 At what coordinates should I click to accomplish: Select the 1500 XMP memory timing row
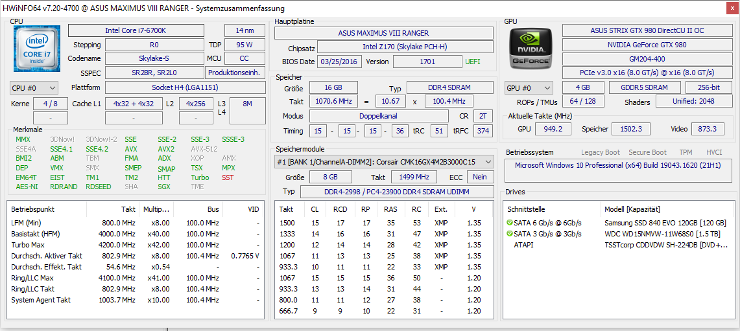tap(384, 223)
